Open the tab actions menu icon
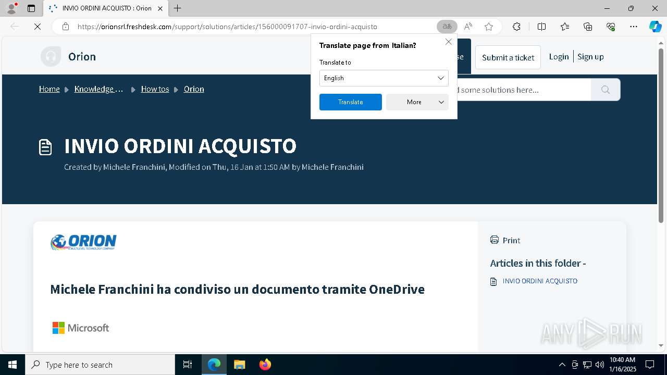 click(31, 8)
